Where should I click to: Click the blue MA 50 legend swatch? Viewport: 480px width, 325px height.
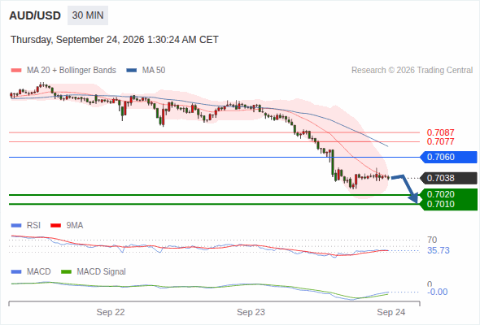click(132, 71)
